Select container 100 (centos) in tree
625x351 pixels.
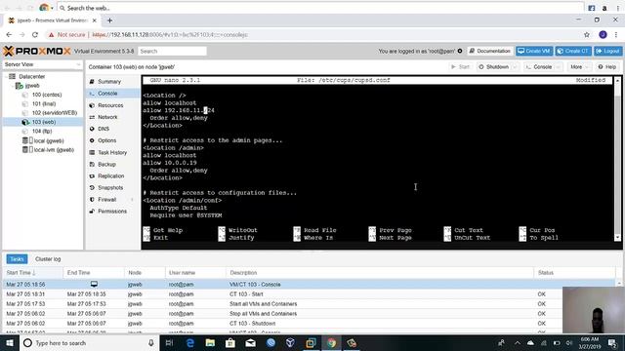pos(47,95)
